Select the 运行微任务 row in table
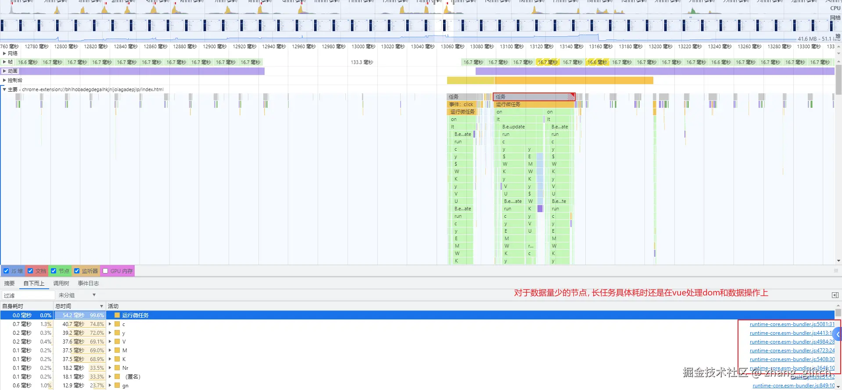This screenshot has height=390, width=842. [x=417, y=315]
